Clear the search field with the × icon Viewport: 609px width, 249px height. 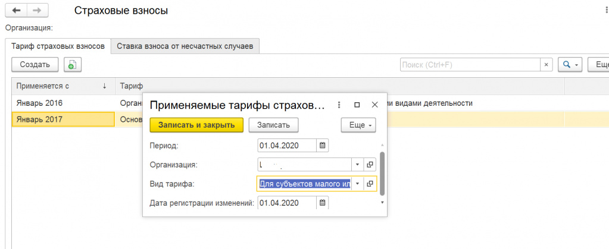click(x=546, y=65)
